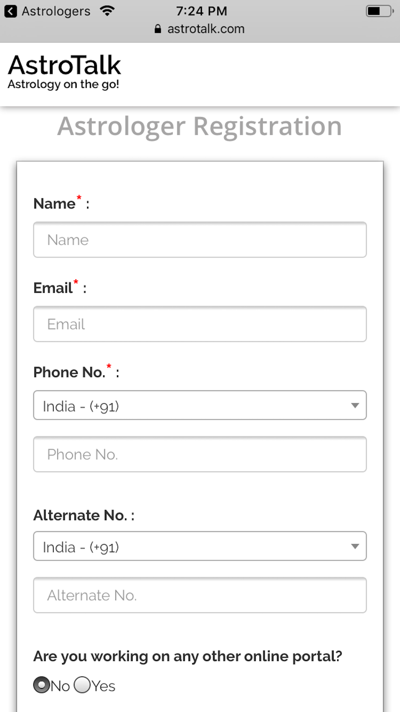Tap the Astrologer Registration heading
Screen dimensions: 400x712
point(200,127)
